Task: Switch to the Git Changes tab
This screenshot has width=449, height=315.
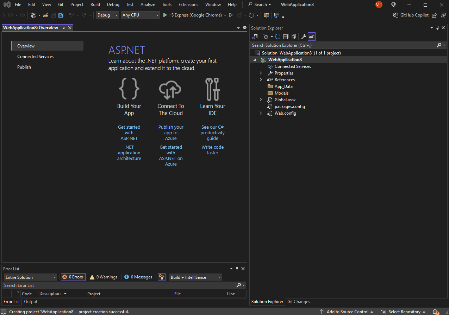Action: [299, 302]
